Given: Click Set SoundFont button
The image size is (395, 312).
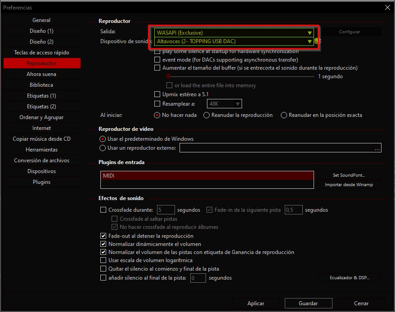Looking at the screenshot, I should tap(349, 175).
